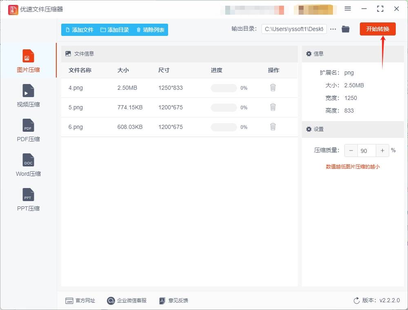Select the 4.png file name
408x310 pixels.
point(75,88)
